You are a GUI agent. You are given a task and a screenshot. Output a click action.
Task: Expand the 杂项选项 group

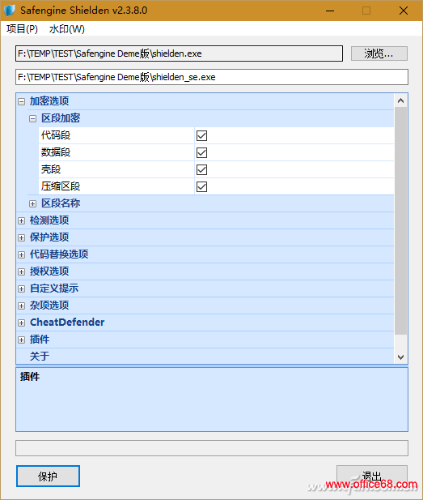point(21,306)
